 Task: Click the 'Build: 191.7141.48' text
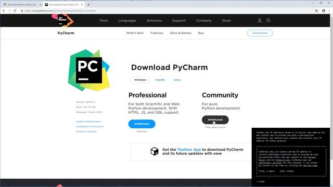point(85,107)
